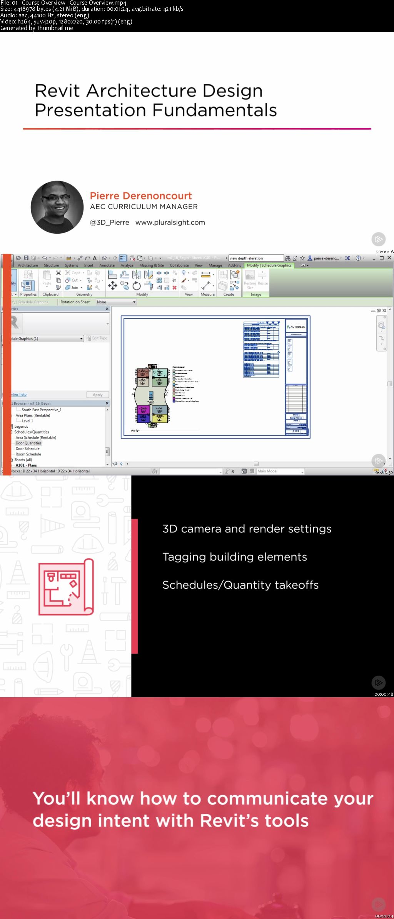The image size is (394, 919).
Task: Select the Rotate tool circular arrow
Action: [x=137, y=286]
